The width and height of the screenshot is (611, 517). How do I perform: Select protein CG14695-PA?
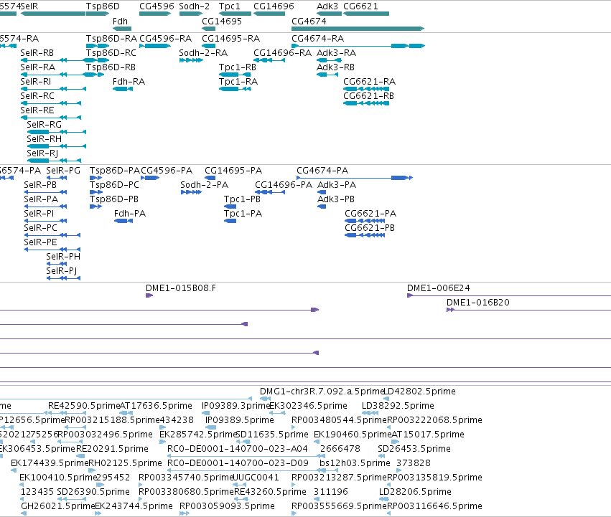233,171
